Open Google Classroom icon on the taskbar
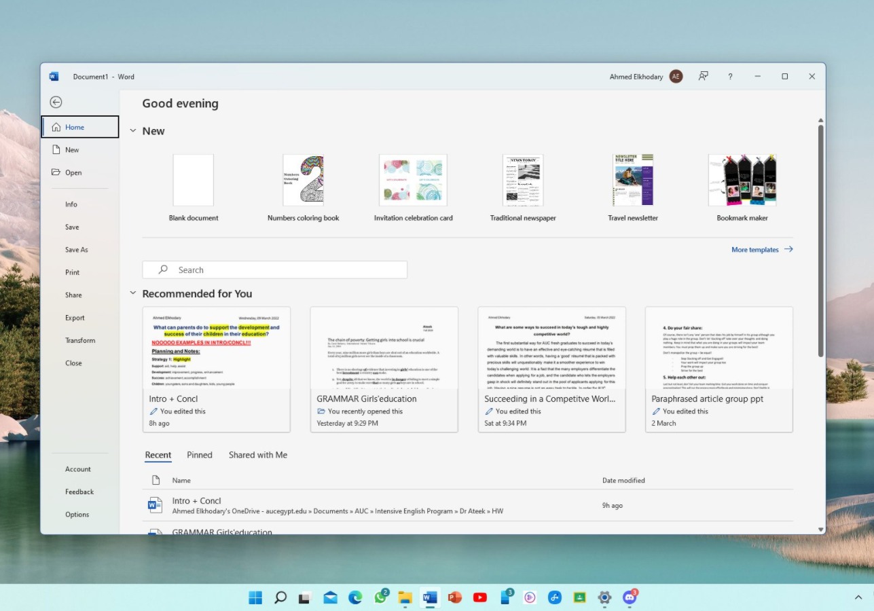Screen dimensions: 874x611 tap(579, 597)
